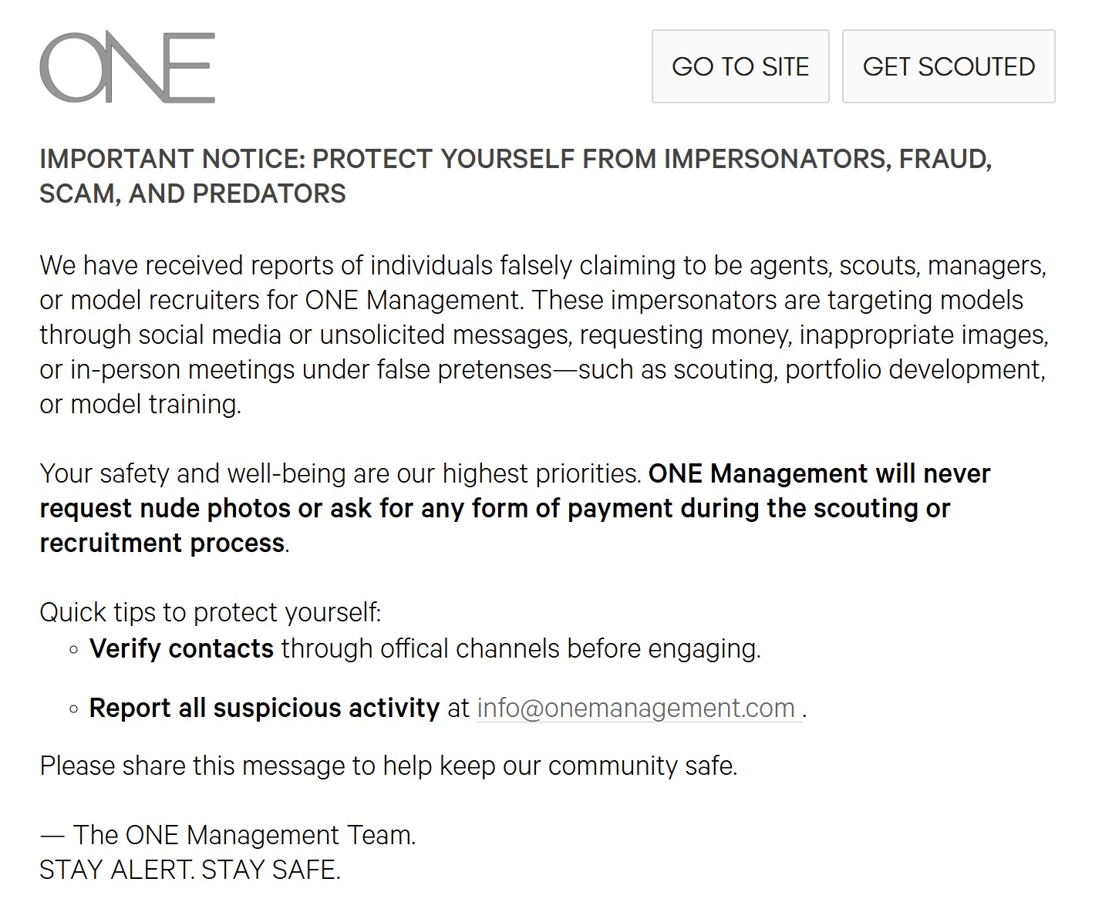Open the GO TO SITE button

coord(740,66)
